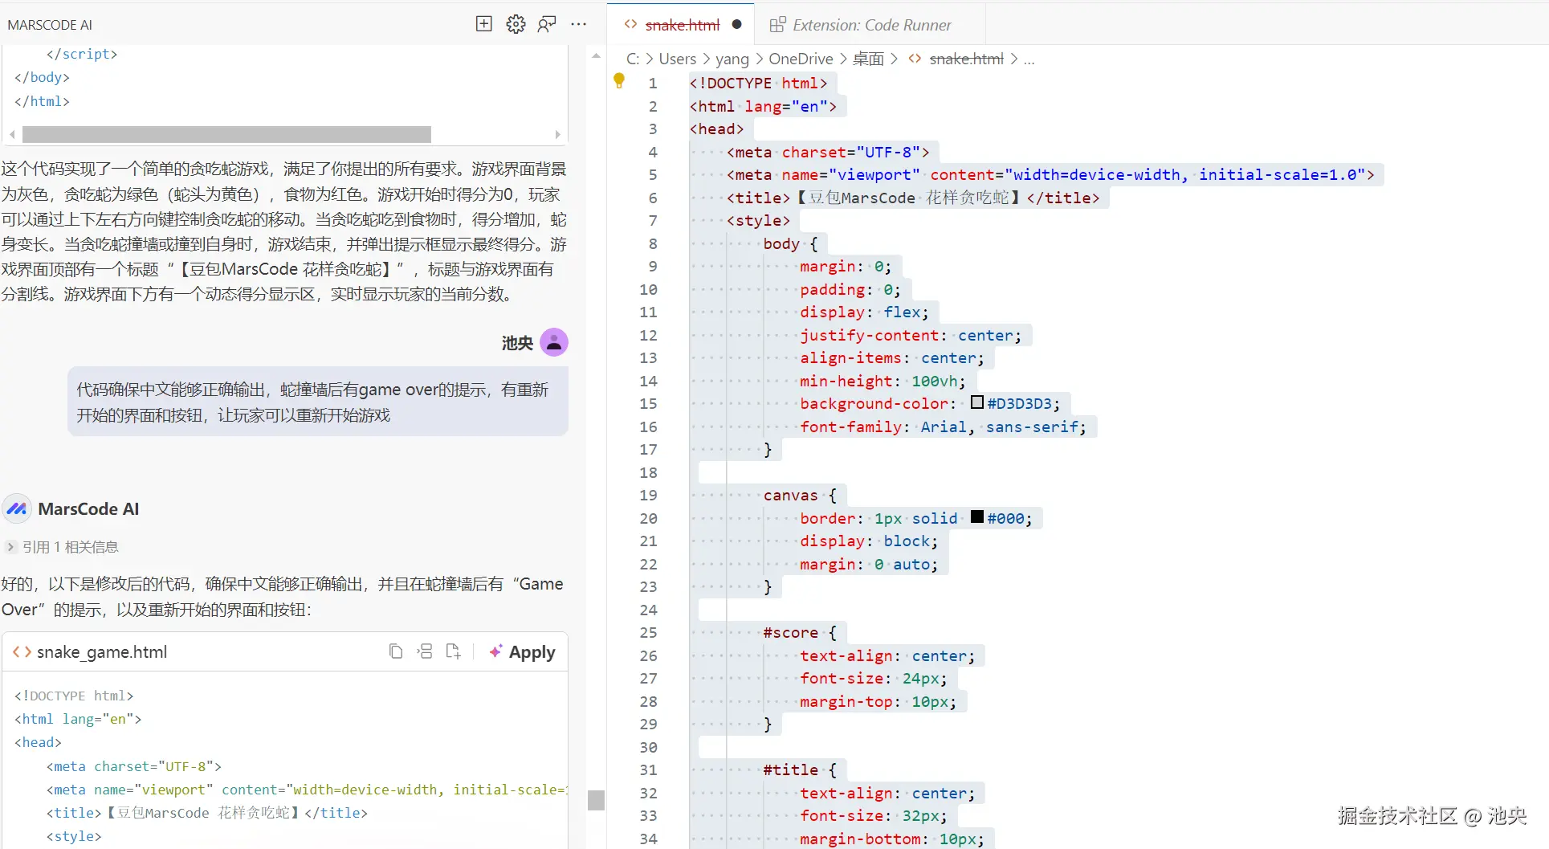Click the 'canvas {' selector line

pyautogui.click(x=800, y=495)
